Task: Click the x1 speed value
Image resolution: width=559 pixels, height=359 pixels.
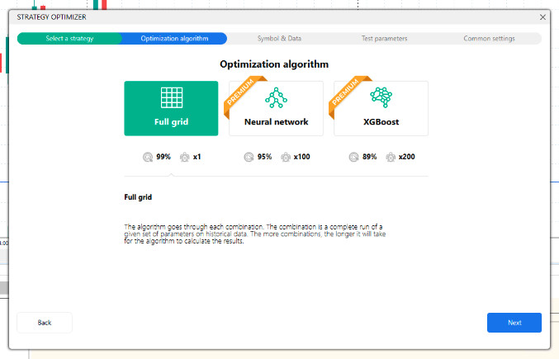Action: click(x=197, y=157)
